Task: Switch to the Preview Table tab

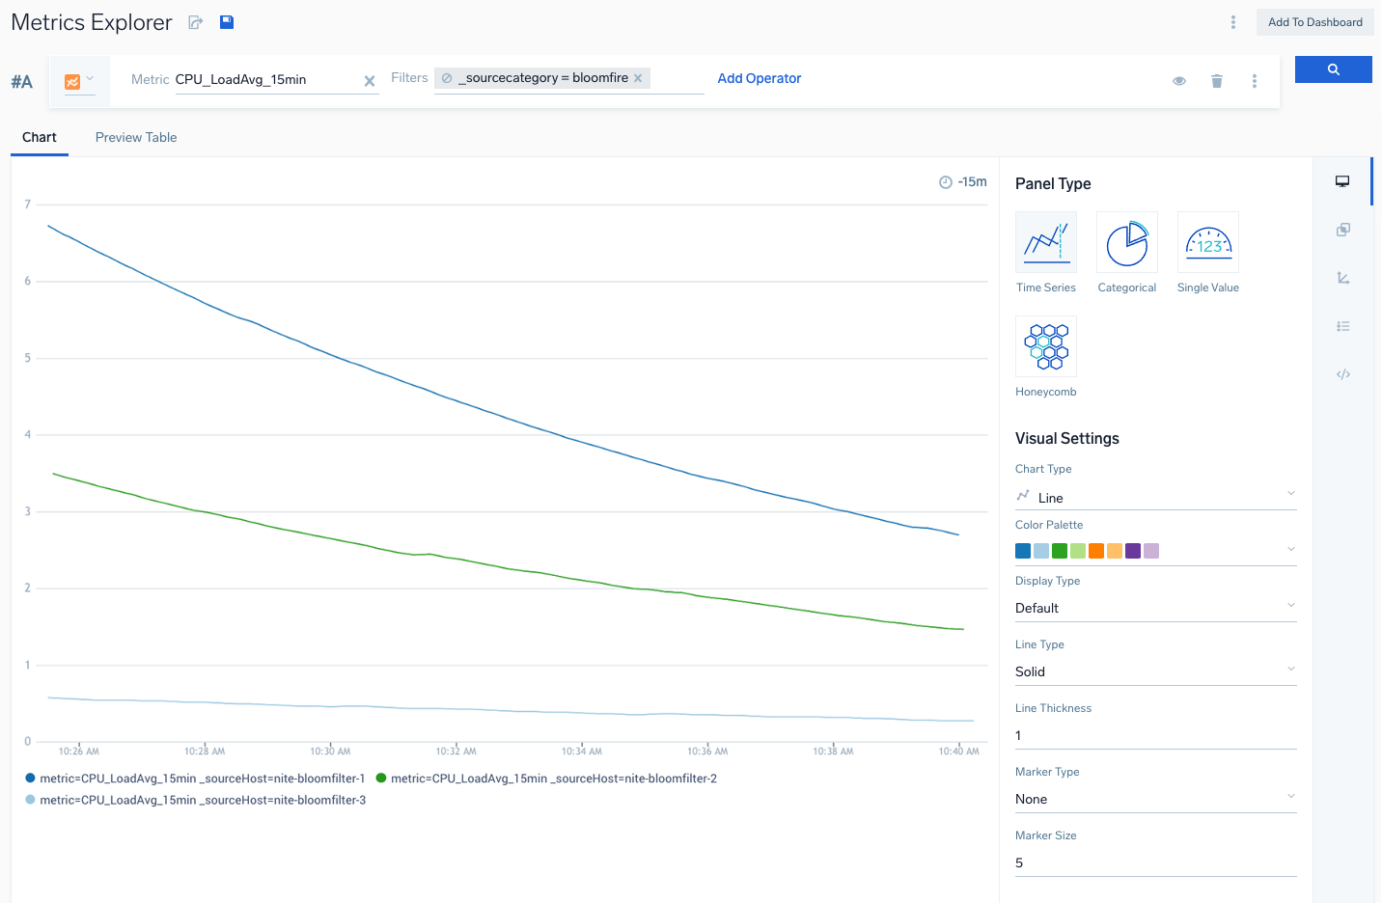Action: 135,137
